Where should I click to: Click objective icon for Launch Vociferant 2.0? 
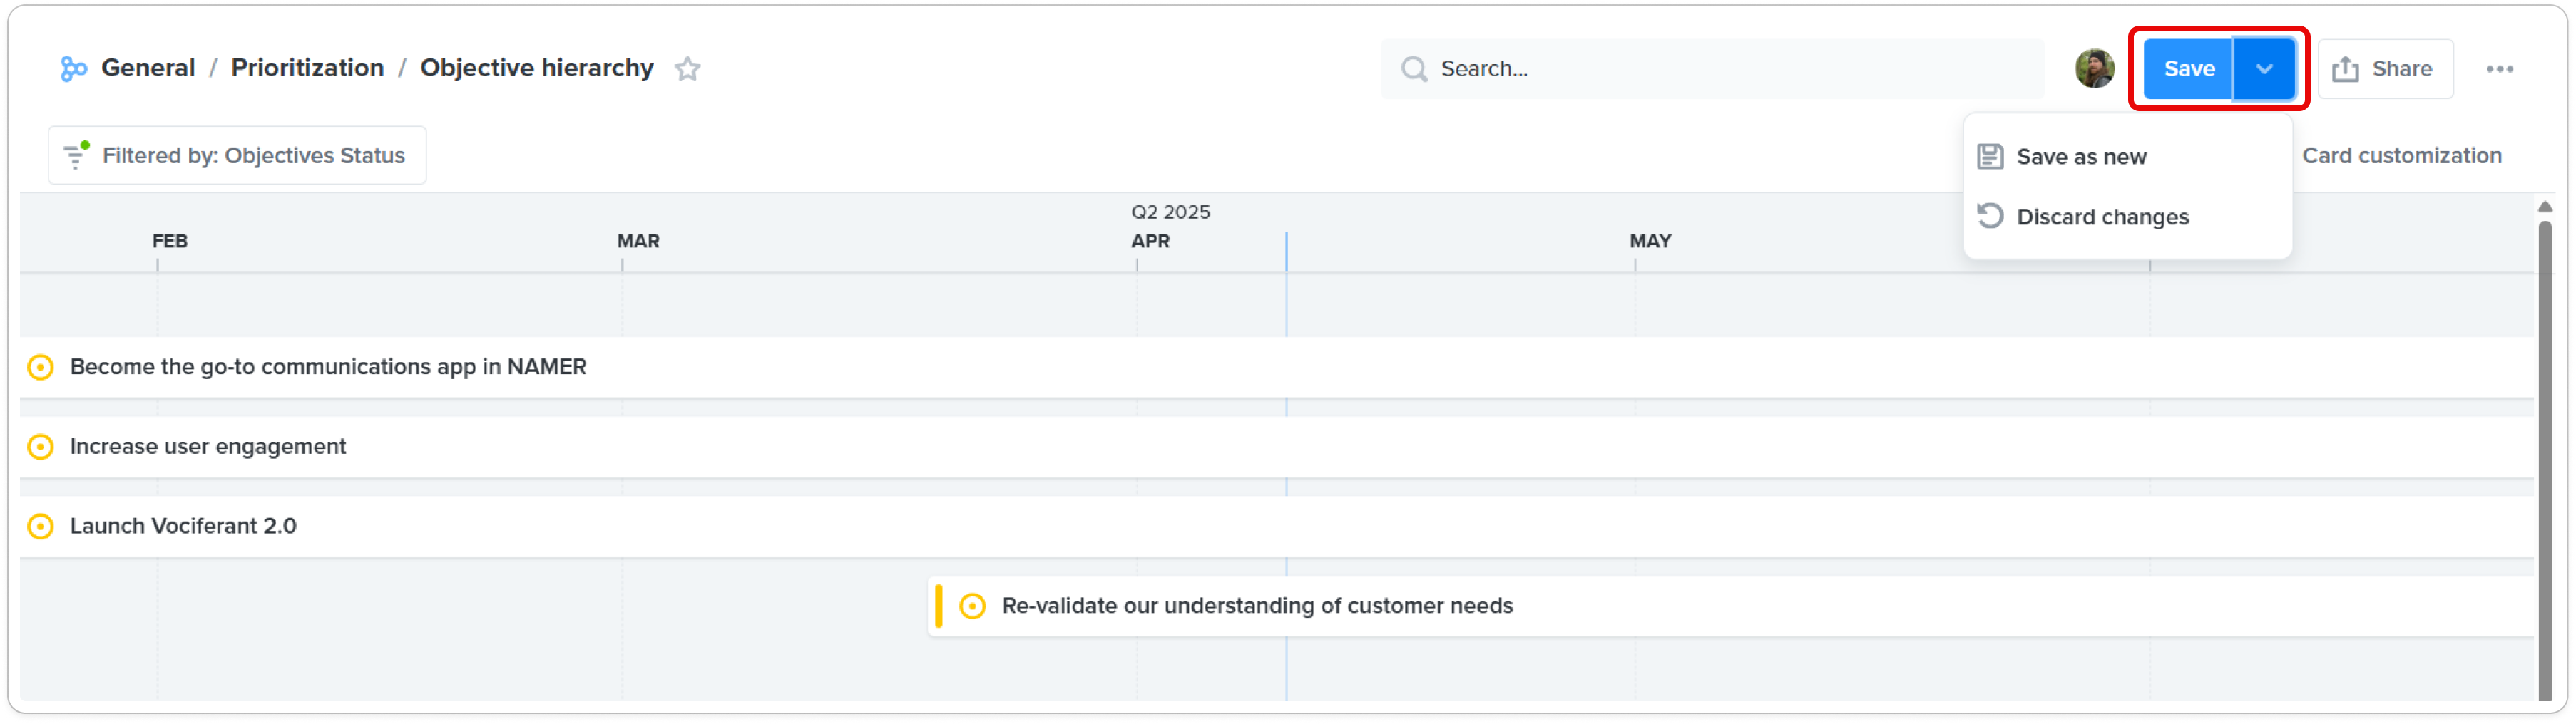click(x=41, y=527)
